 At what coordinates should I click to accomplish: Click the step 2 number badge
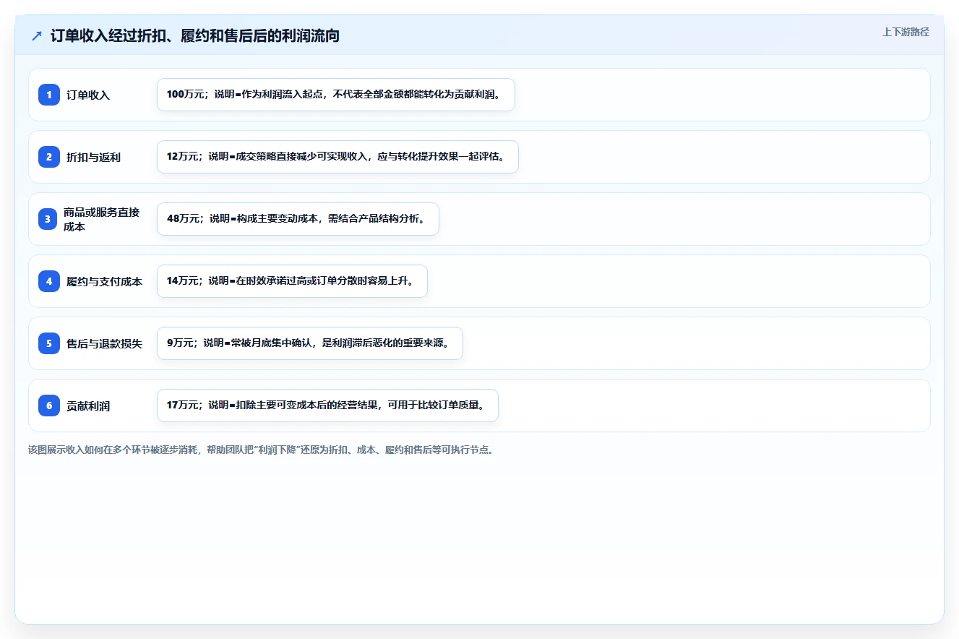[49, 157]
